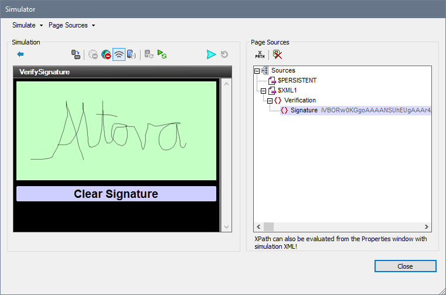Click the red-crossed page sources icon
The image size is (446, 295).
point(277,54)
